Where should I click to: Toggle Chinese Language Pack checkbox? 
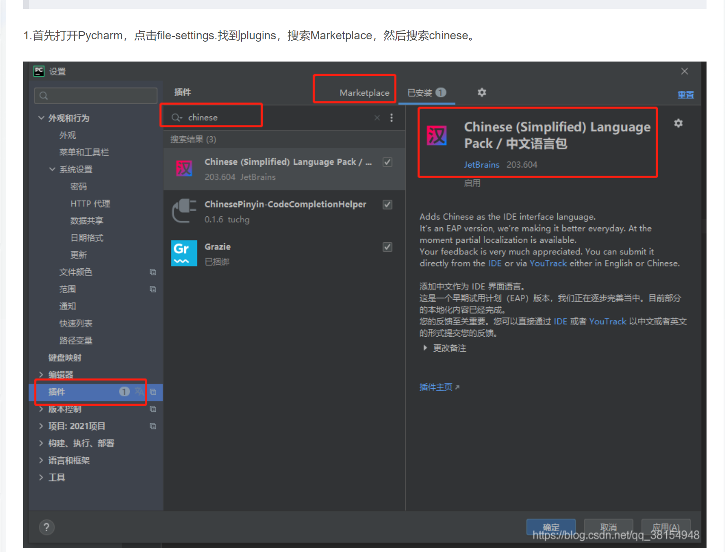pos(387,162)
